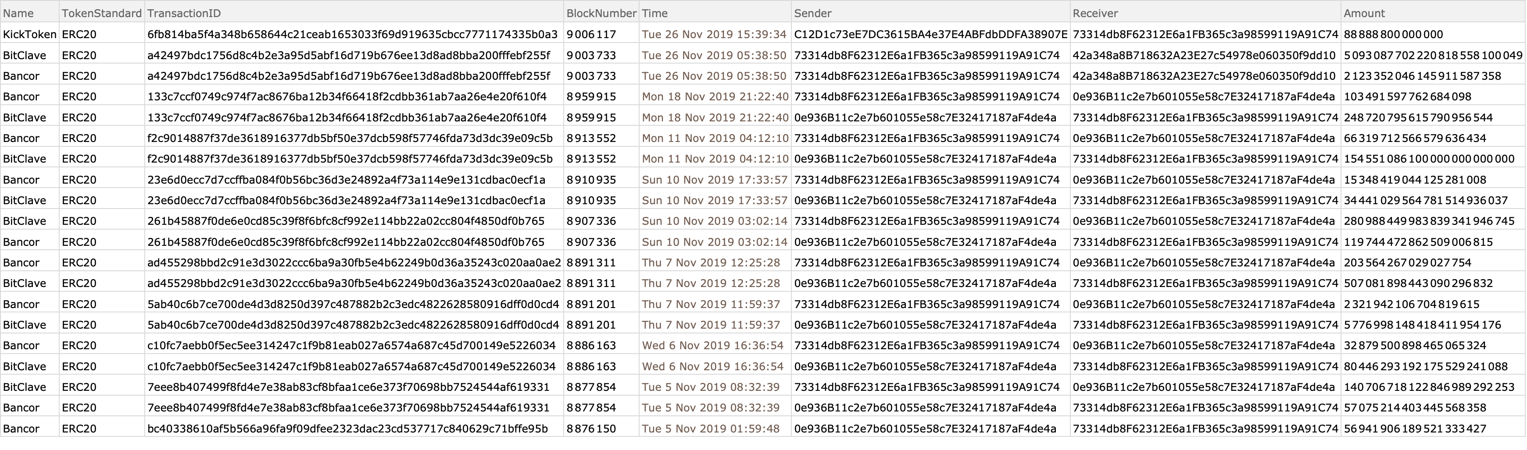Click time Tue 5 Nov 2019 01:59:48
The width and height of the screenshot is (1527, 450).
click(x=711, y=428)
